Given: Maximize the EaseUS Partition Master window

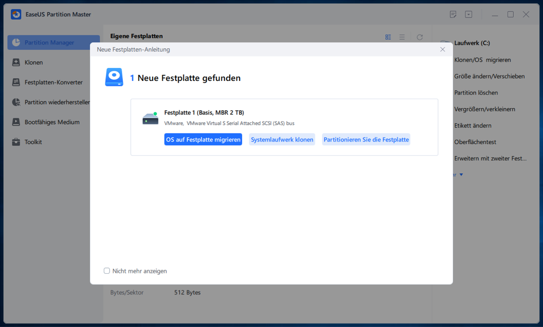Looking at the screenshot, I should pyautogui.click(x=510, y=14).
